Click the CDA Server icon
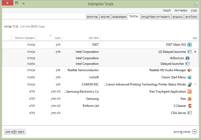Viewport: 201px width, 140px height. pos(190,113)
